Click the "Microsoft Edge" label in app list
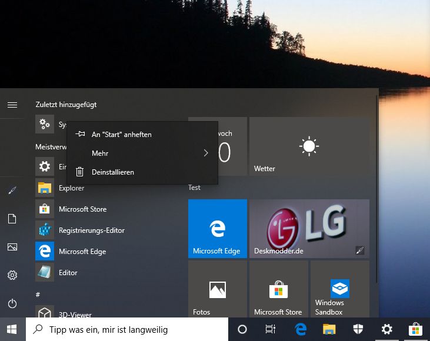Screen dimensions: 430x341 [x=82, y=252]
